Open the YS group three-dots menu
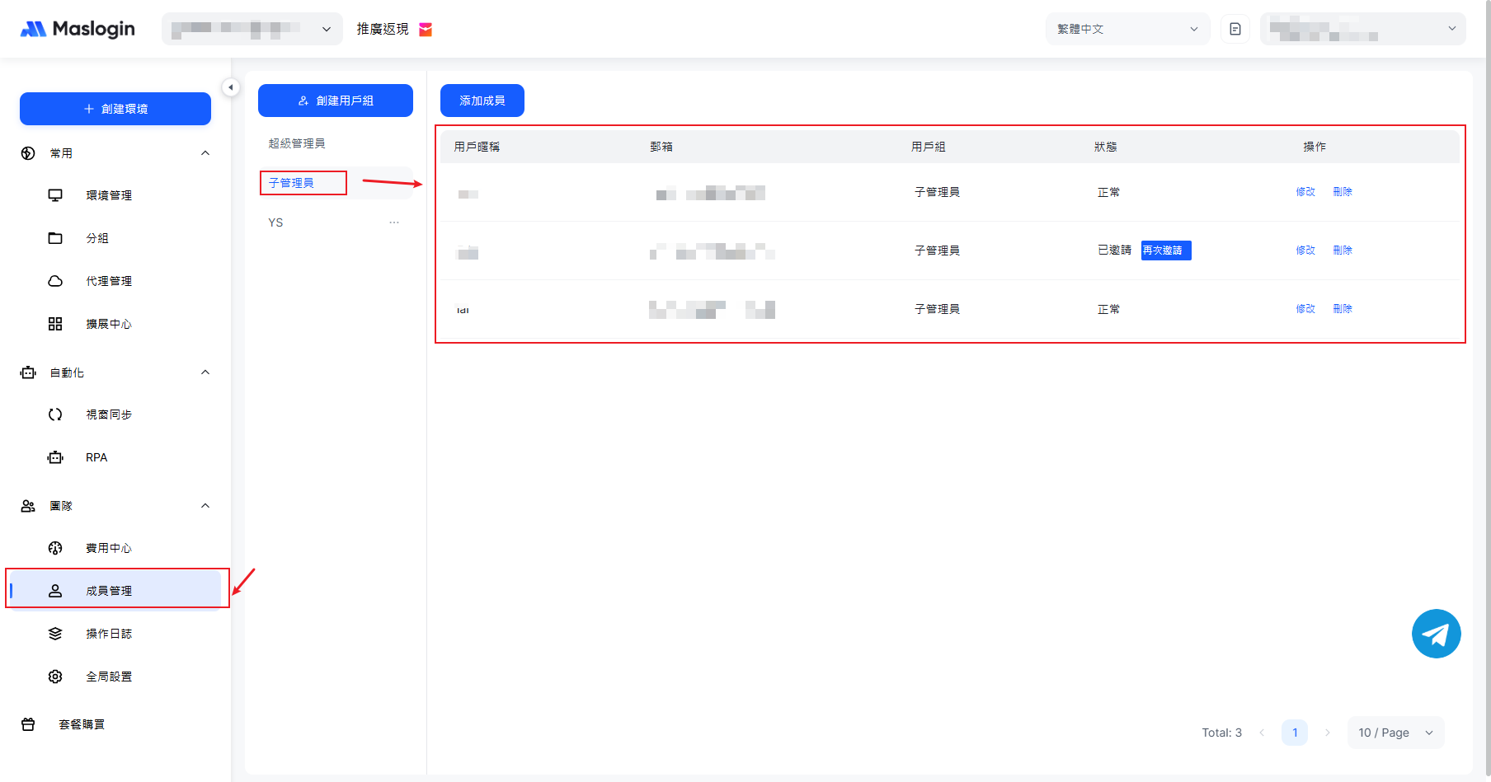 pos(394,222)
